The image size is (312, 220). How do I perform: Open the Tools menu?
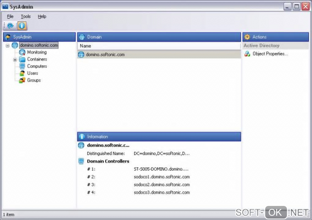coord(26,16)
